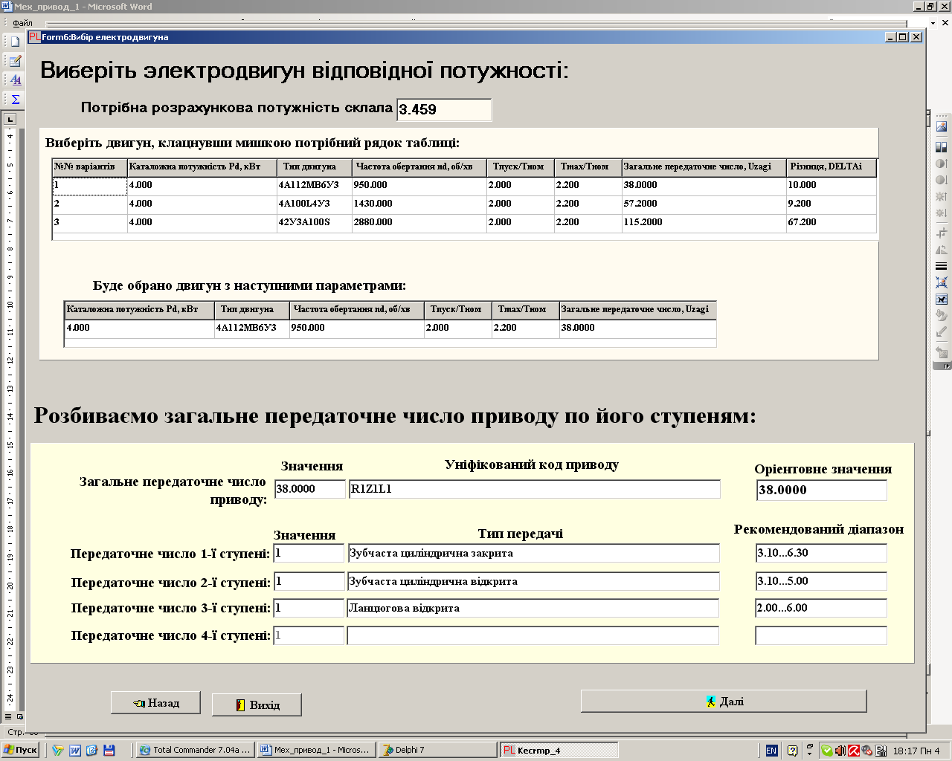The height and width of the screenshot is (761, 952).
Task: Click 'Різниця, DELTAi' column header
Action: 832,167
